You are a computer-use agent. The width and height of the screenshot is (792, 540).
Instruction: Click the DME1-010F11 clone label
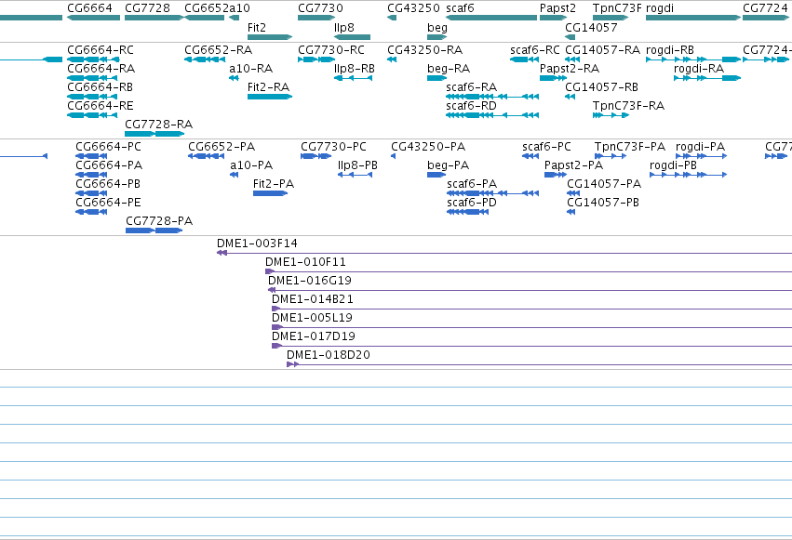pyautogui.click(x=305, y=262)
